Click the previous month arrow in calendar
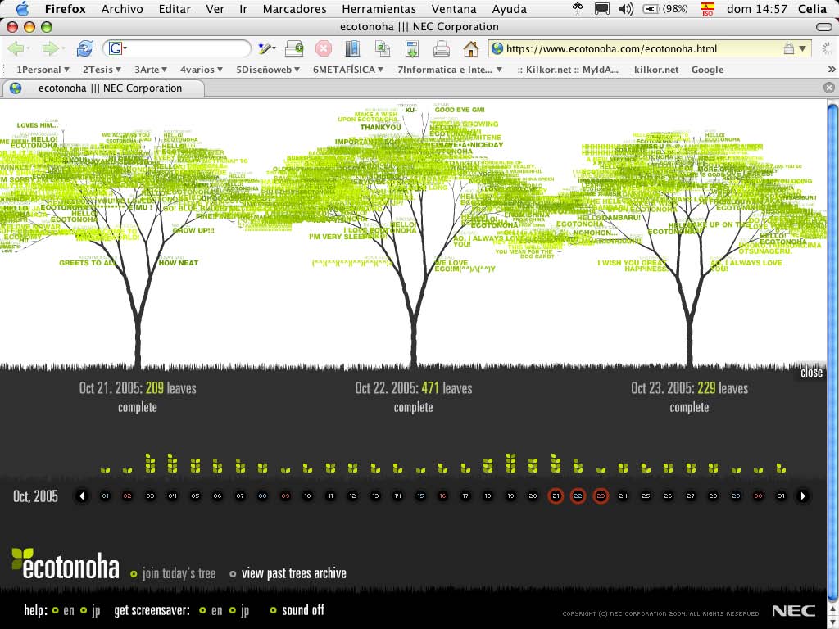Screen dimensions: 839x629 tap(82, 496)
